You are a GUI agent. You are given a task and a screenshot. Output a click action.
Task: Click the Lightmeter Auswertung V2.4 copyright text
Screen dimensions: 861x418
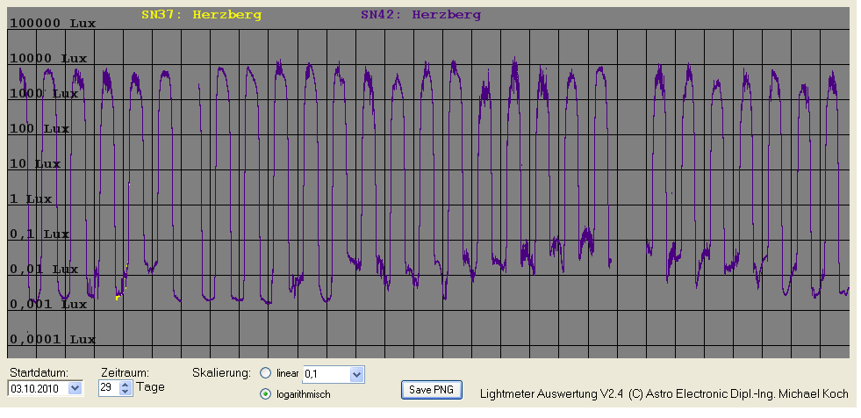coord(664,393)
